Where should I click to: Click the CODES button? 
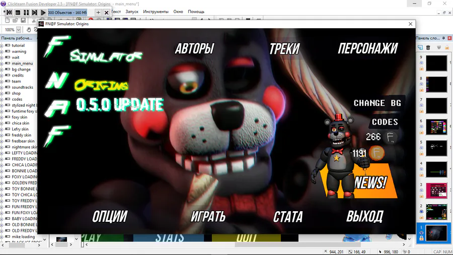tap(385, 122)
